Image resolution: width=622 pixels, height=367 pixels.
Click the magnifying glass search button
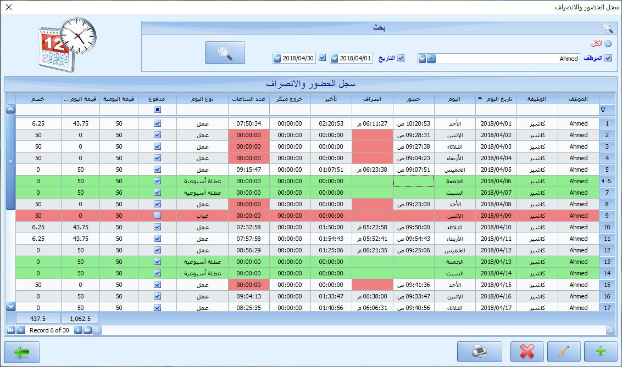pyautogui.click(x=226, y=53)
